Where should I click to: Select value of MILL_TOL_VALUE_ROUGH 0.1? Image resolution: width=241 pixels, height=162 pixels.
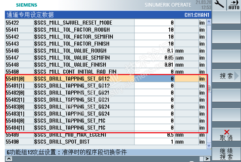coord(154,51)
